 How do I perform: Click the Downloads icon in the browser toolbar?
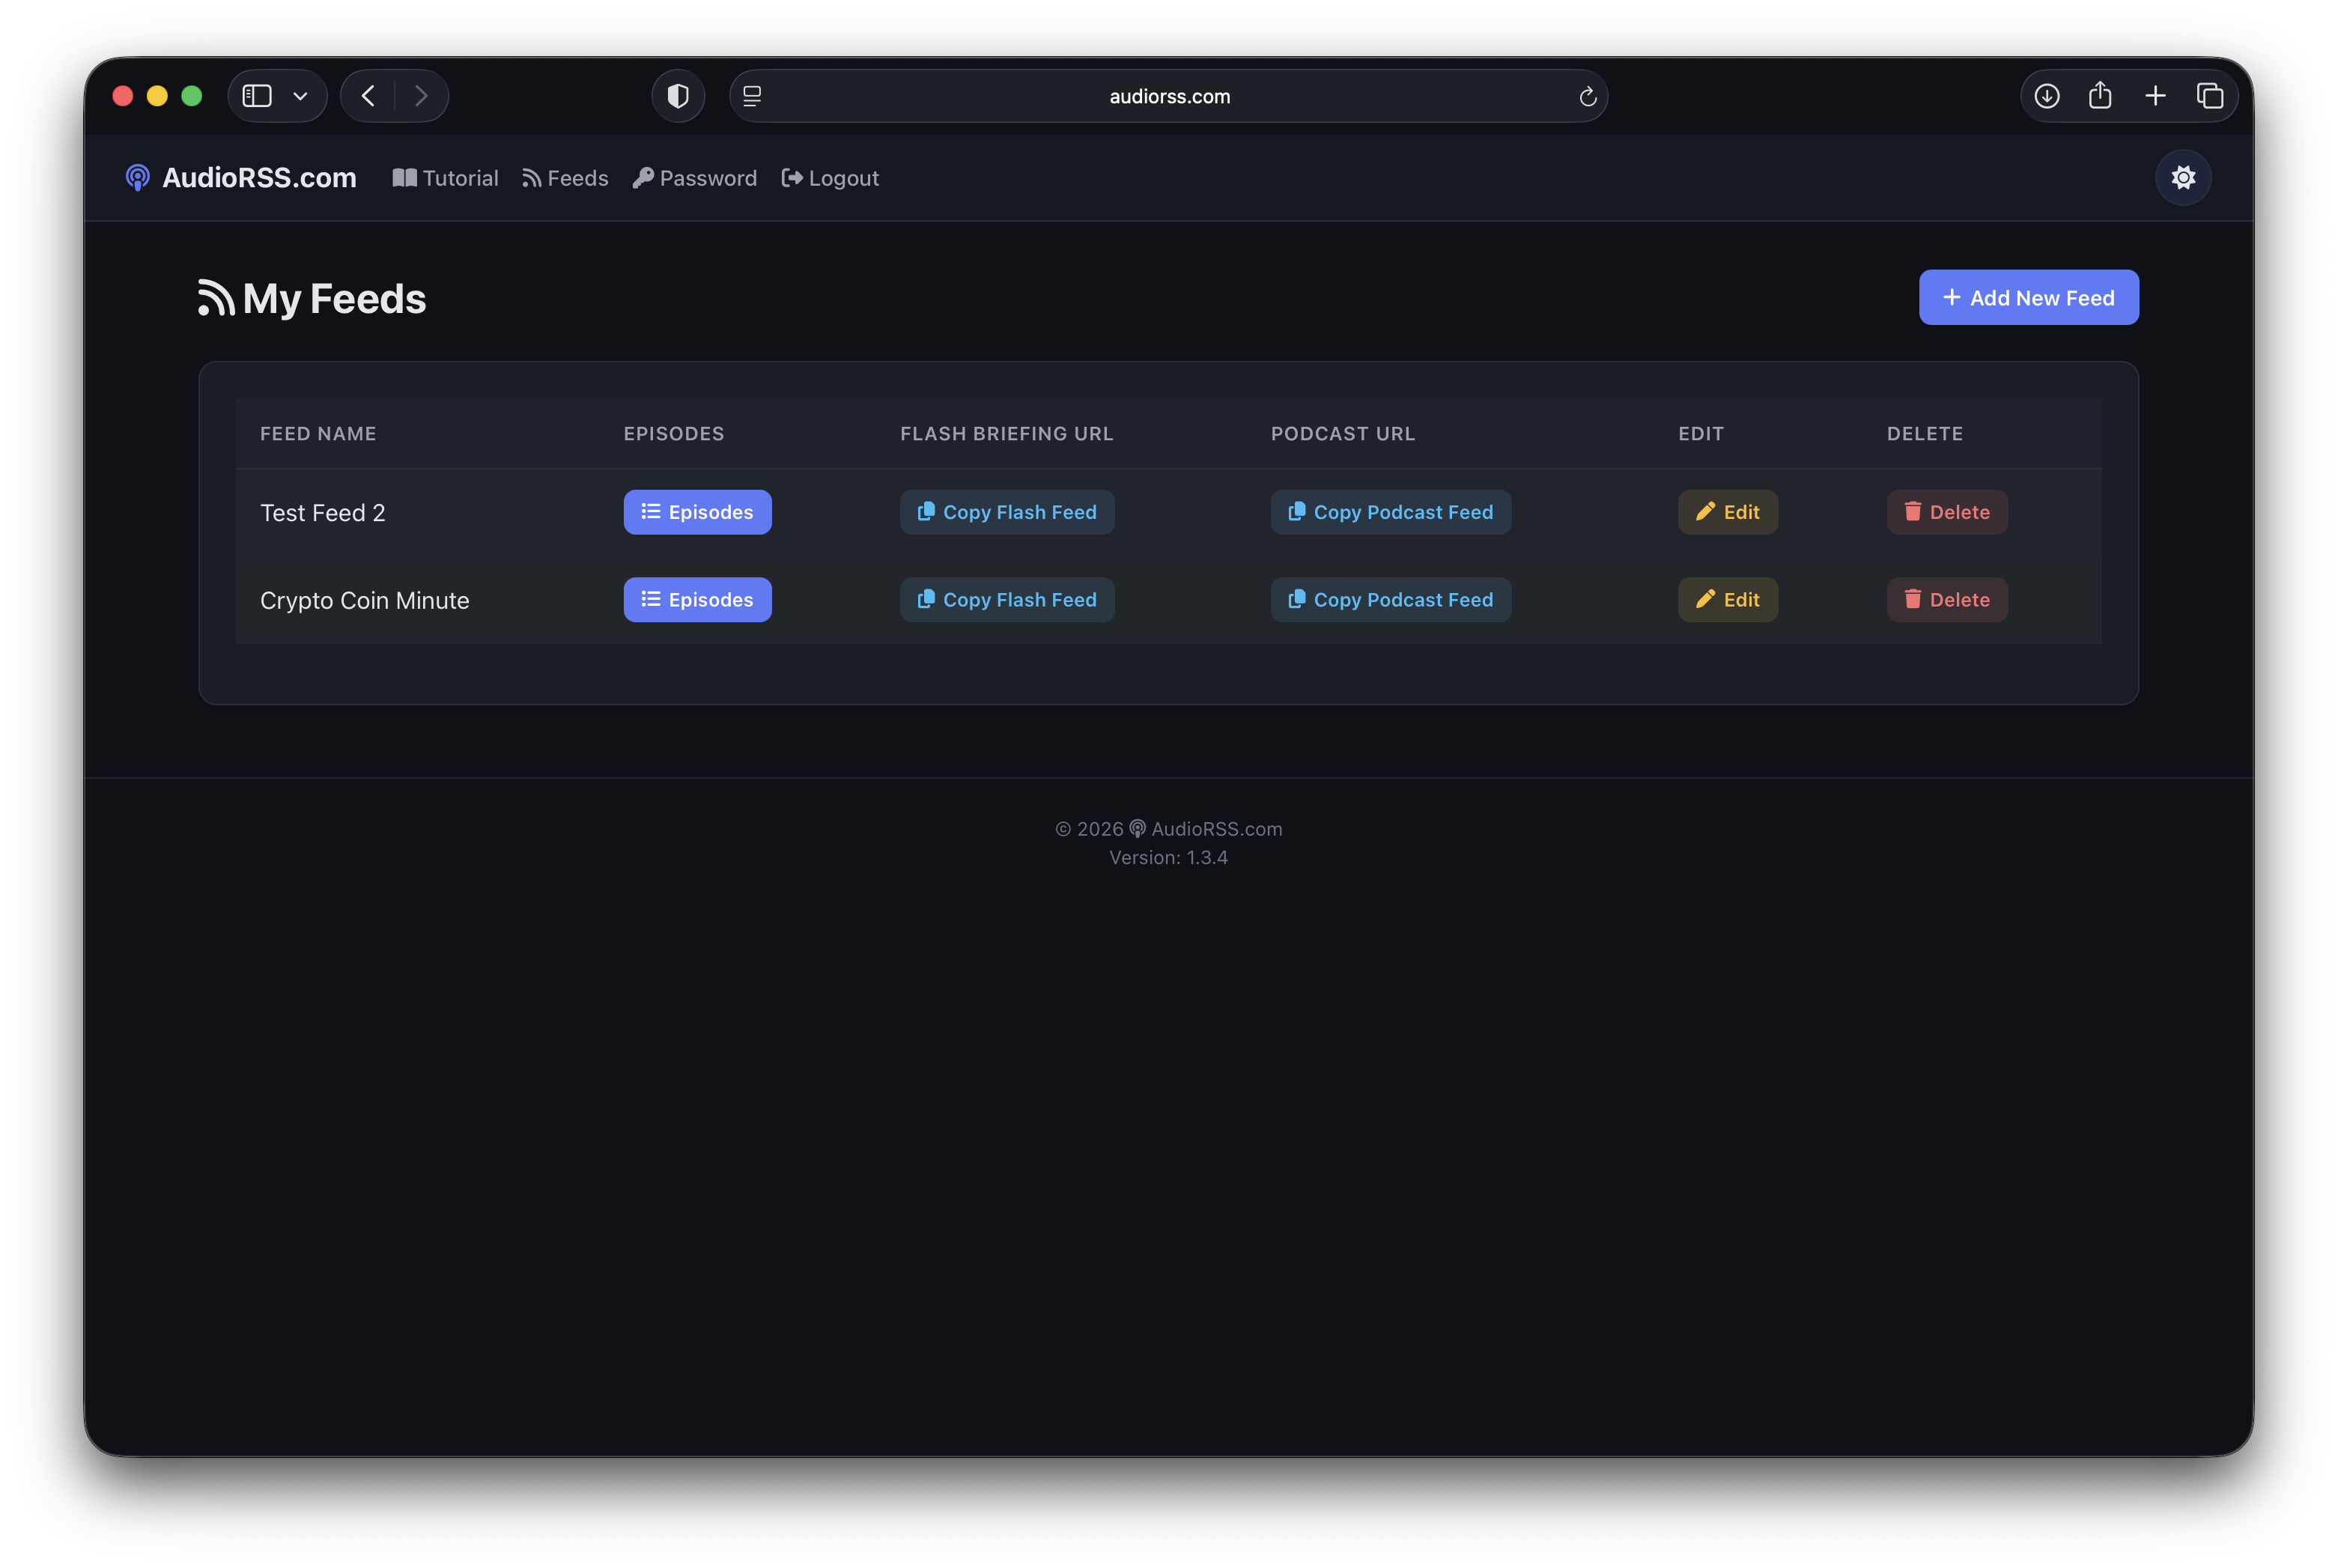click(2046, 95)
